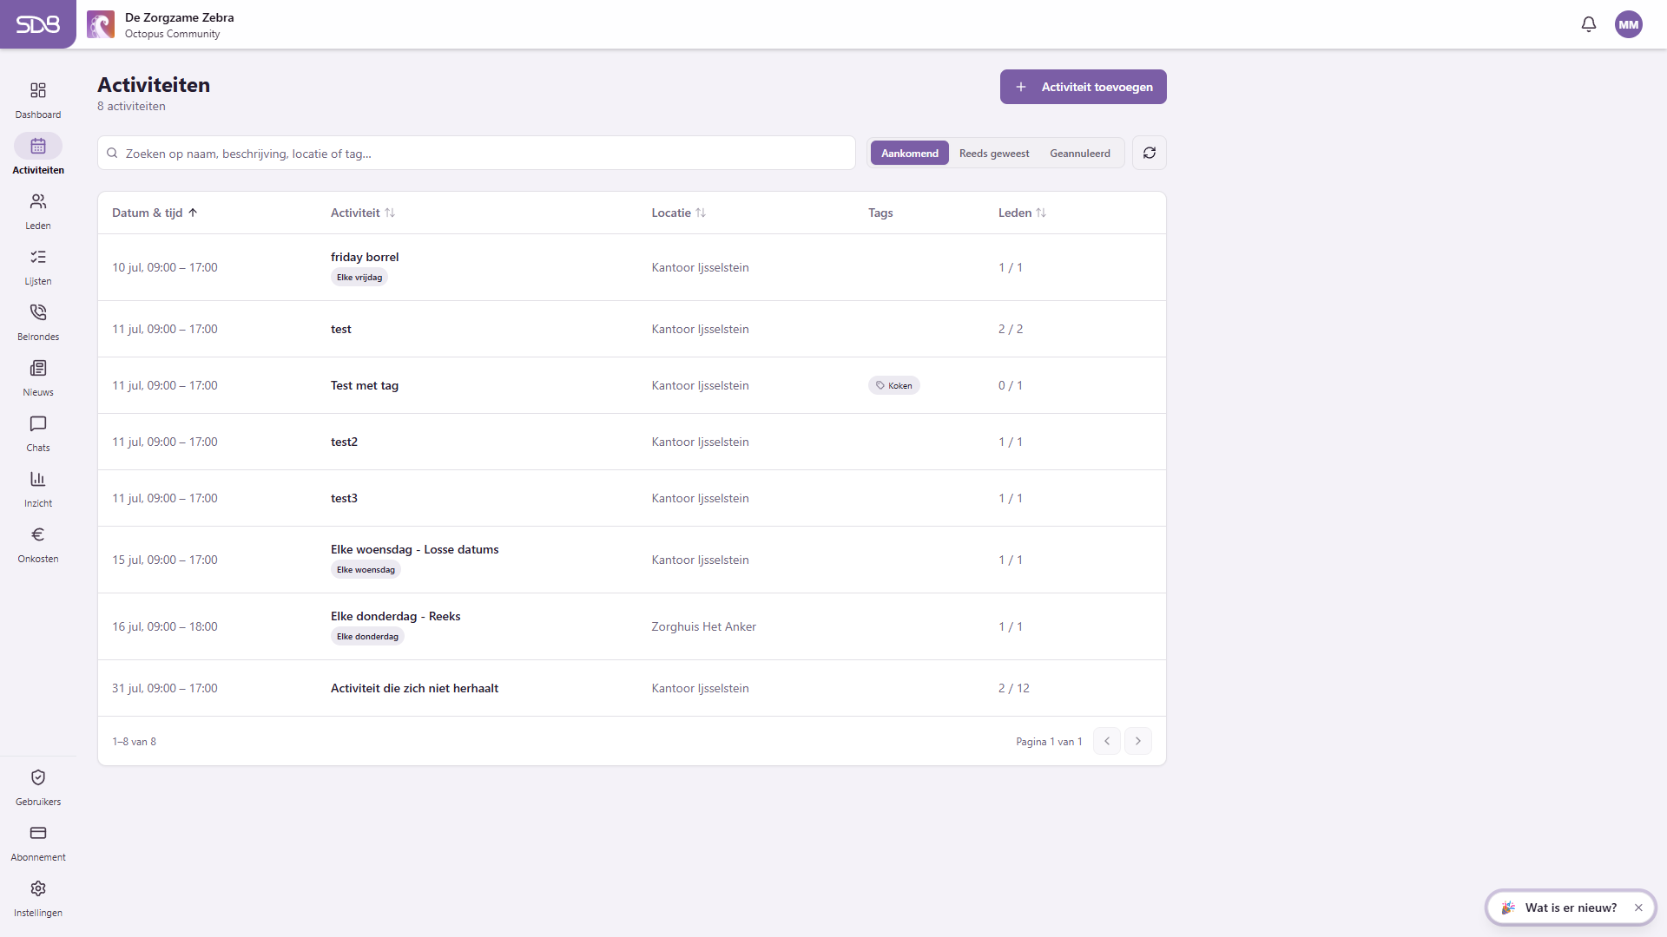
Task: Sort by Leden column
Action: tap(1022, 213)
